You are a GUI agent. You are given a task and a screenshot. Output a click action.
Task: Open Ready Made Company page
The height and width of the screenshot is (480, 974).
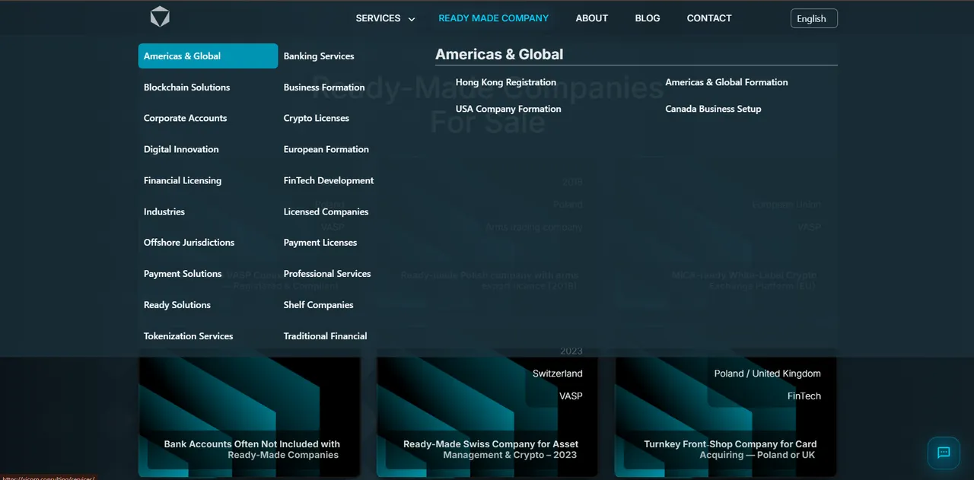[494, 18]
